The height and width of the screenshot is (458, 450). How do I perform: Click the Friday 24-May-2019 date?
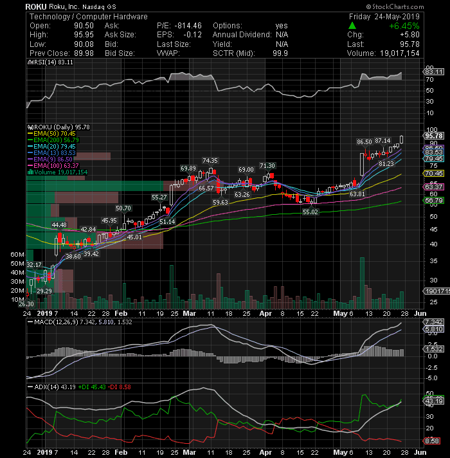(x=384, y=16)
